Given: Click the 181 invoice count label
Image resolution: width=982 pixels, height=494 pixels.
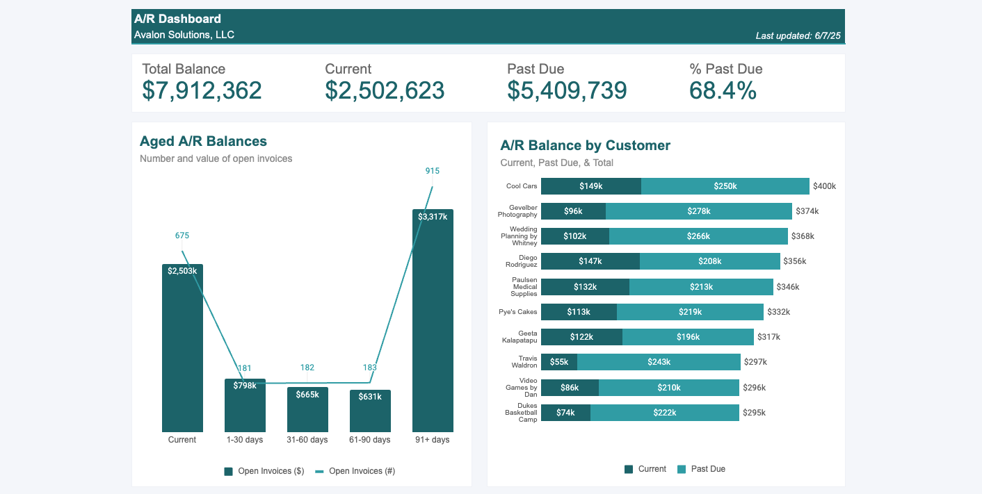Looking at the screenshot, I should click(x=245, y=368).
